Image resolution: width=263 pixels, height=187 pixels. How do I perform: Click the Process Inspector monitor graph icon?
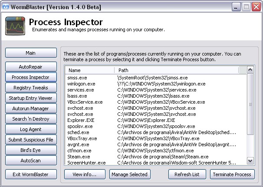15,26
